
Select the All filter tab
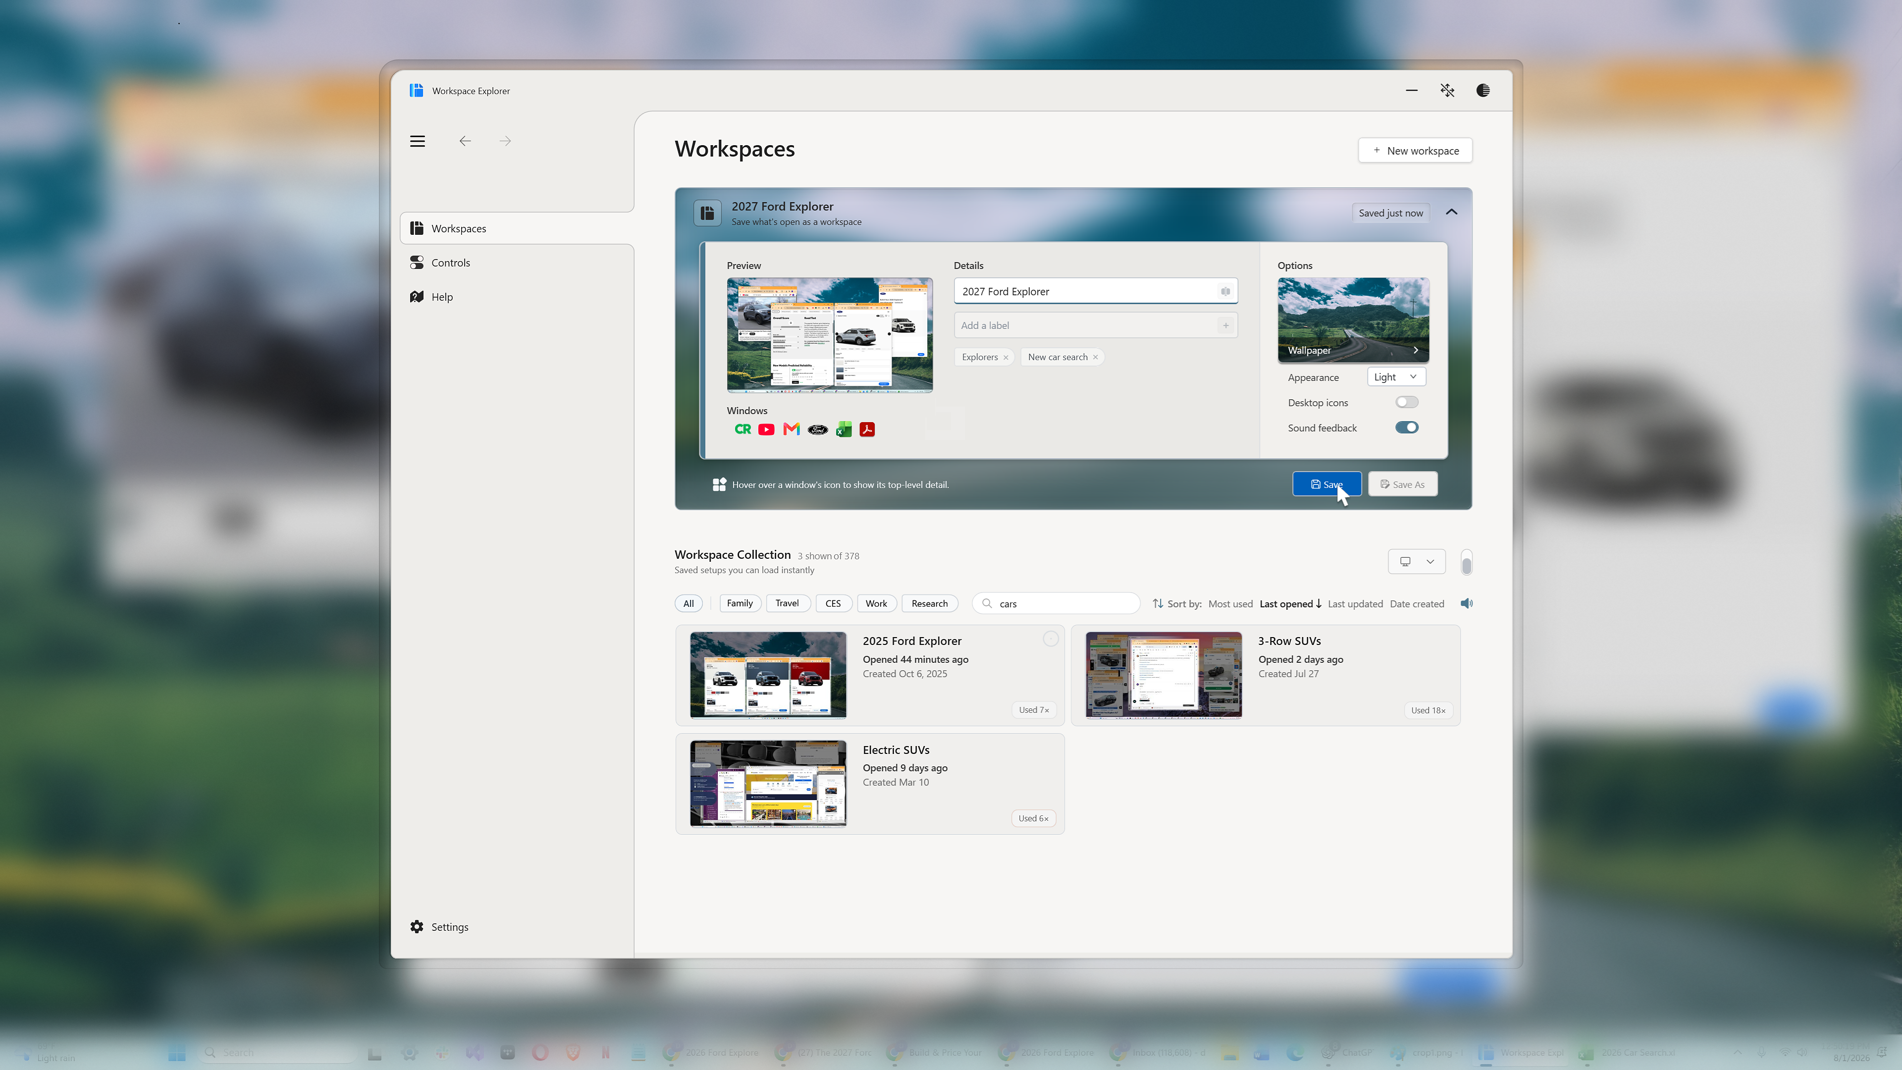(689, 603)
